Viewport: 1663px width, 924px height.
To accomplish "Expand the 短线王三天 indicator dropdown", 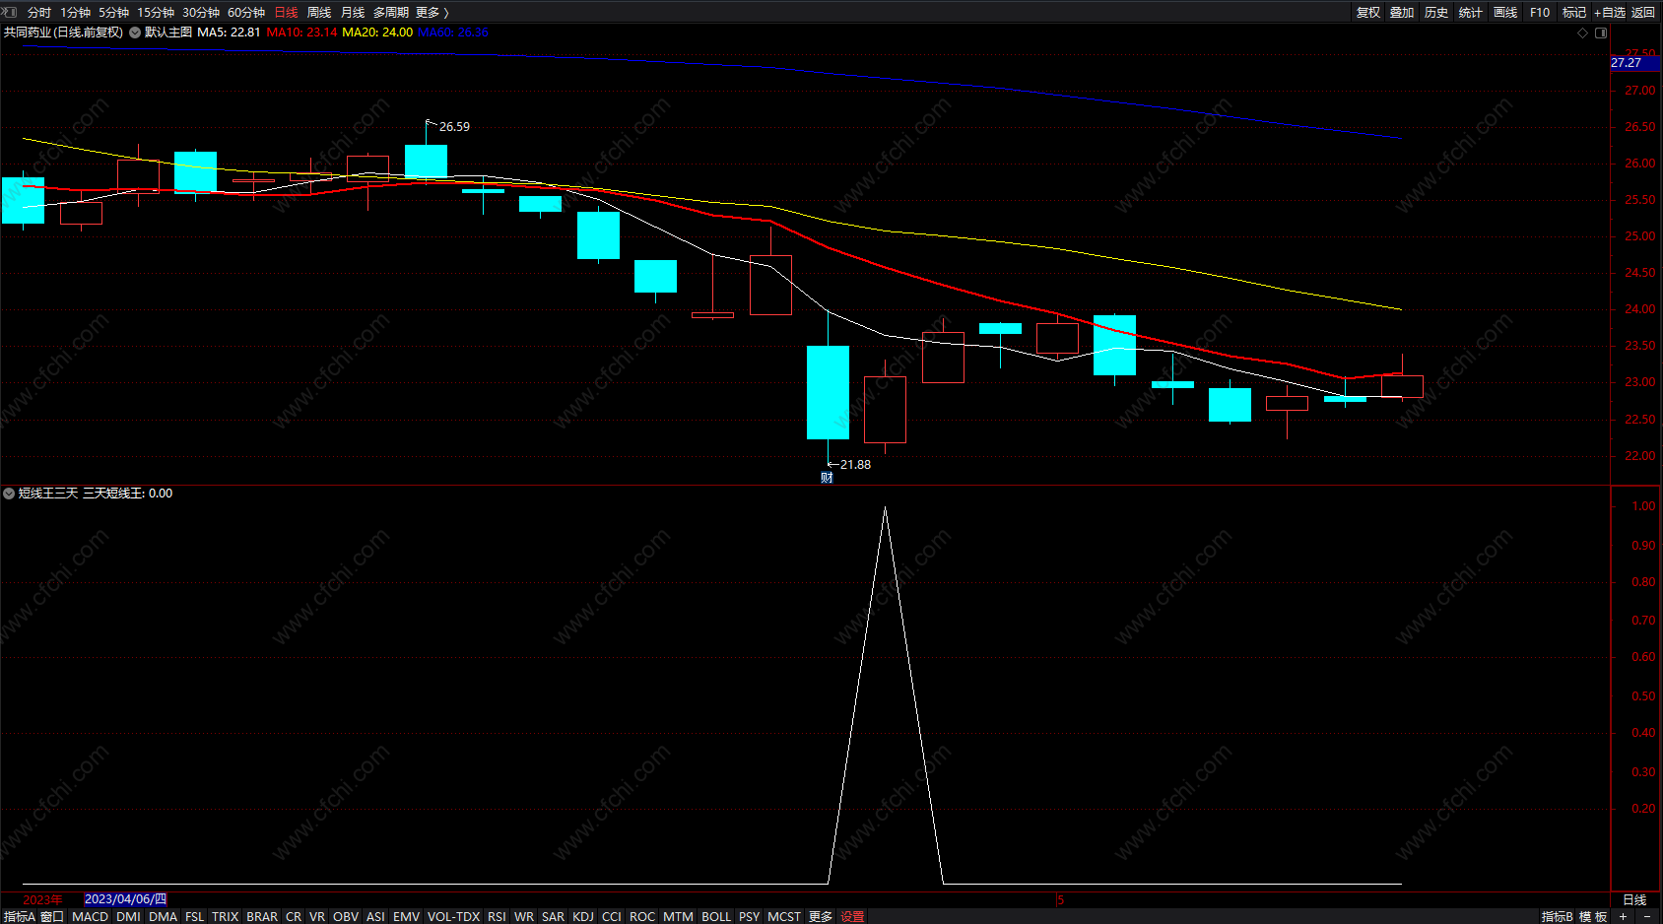I will [9, 494].
